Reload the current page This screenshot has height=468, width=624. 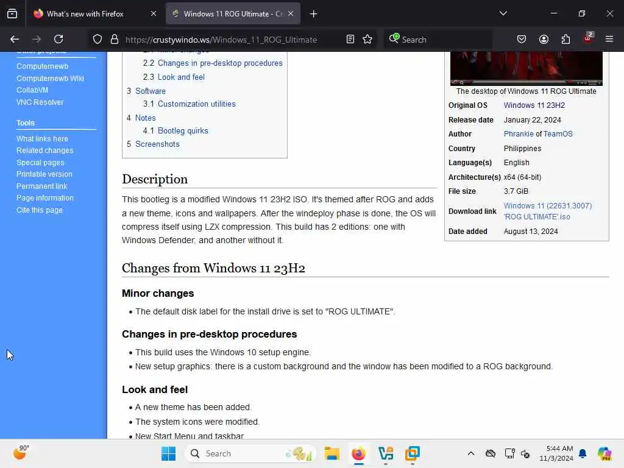pyautogui.click(x=58, y=39)
